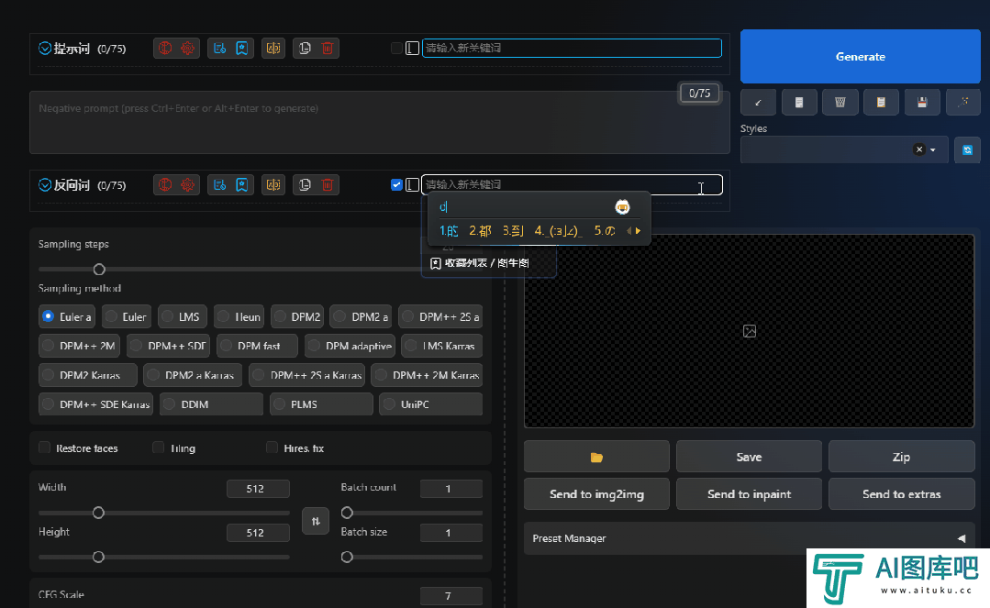Click the copy icon in the 提示词 row
The height and width of the screenshot is (608, 990).
pos(305,48)
